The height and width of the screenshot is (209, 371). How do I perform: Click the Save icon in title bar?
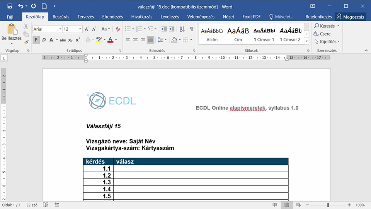tap(10, 6)
